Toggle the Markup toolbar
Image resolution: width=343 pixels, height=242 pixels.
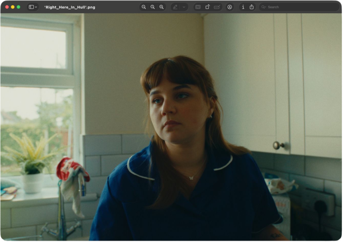(229, 7)
